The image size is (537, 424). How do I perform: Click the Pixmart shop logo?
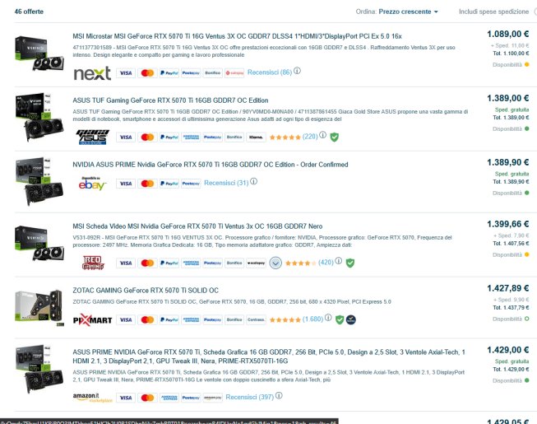92,319
